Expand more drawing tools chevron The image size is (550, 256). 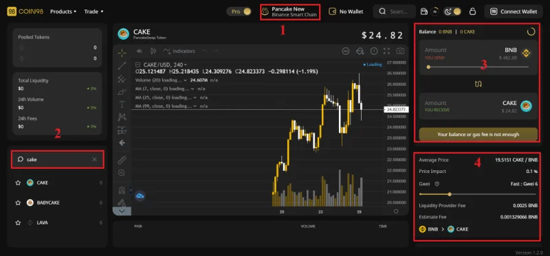pos(122,211)
